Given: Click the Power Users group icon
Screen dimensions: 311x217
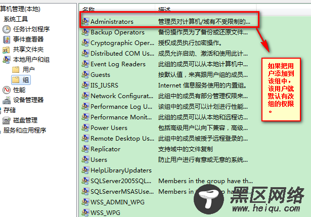Looking at the screenshot, I should 85,128.
